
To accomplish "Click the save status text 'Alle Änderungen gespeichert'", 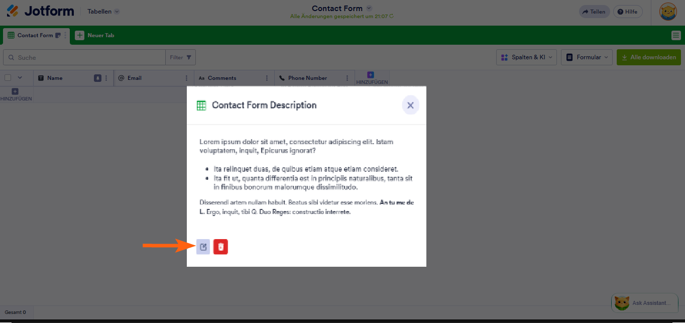I will tap(341, 17).
